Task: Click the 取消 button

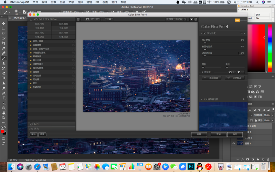Action: pyautogui.click(x=218, y=134)
